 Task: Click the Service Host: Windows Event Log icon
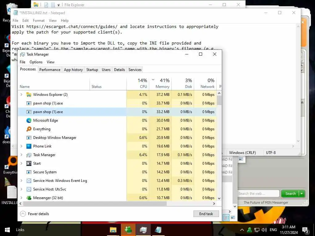point(29,181)
